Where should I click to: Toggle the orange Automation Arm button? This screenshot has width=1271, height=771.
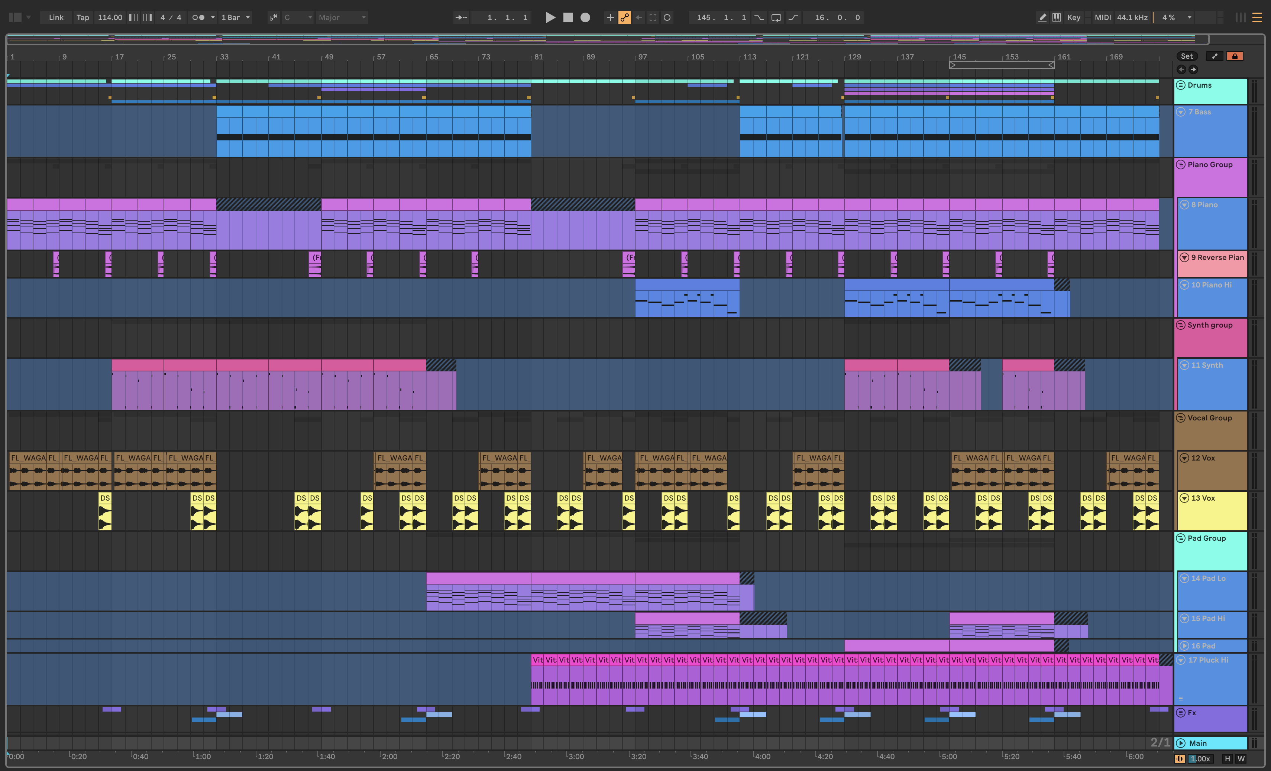coord(624,17)
